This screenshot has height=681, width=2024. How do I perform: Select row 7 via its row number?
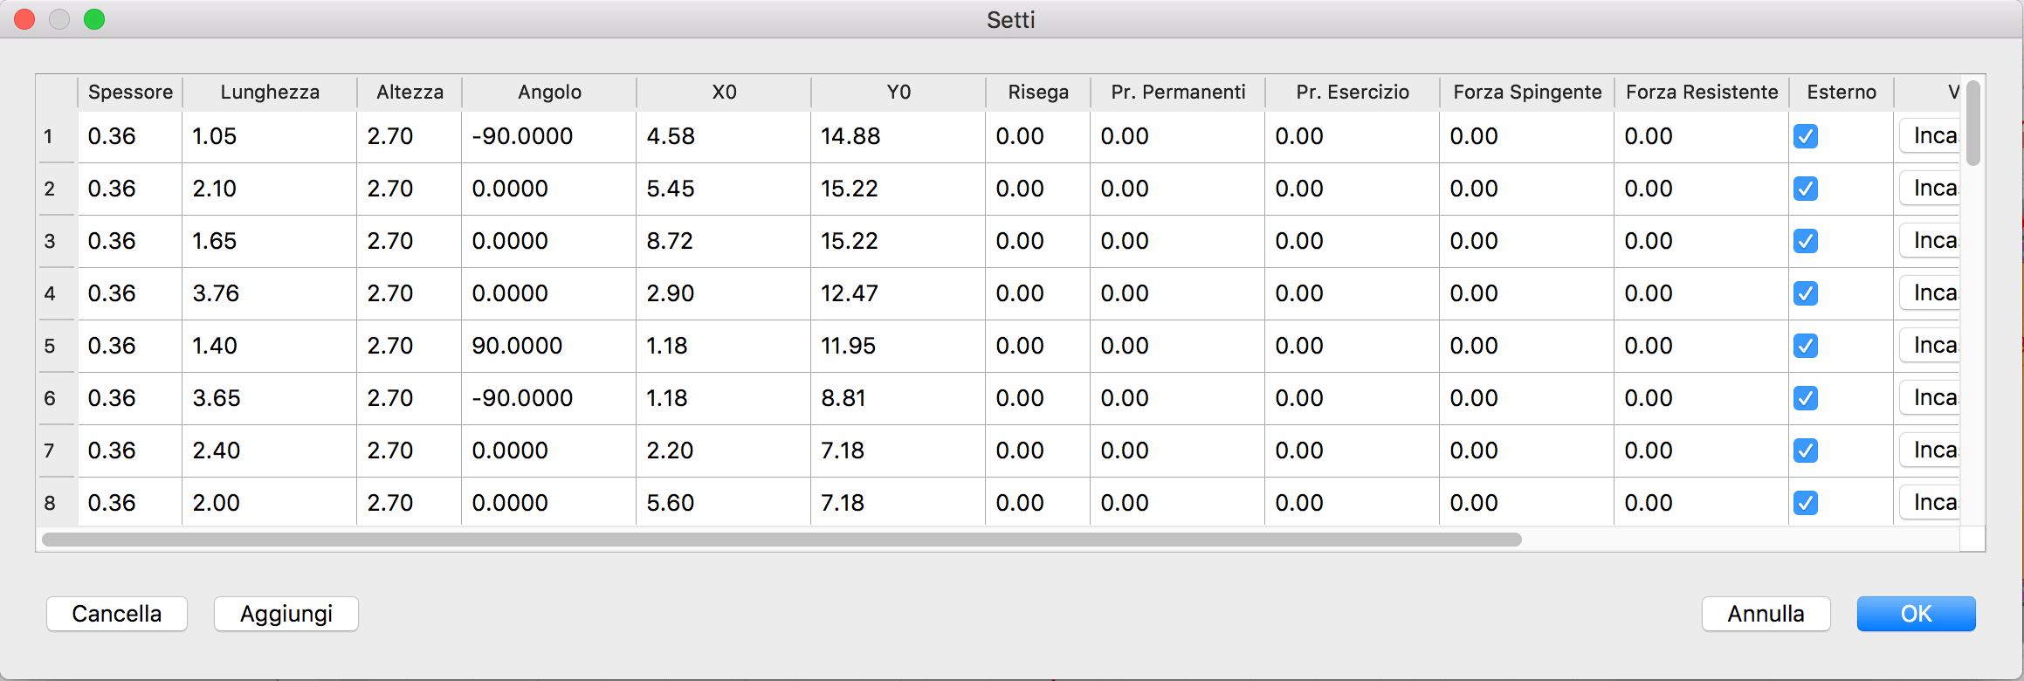(51, 451)
